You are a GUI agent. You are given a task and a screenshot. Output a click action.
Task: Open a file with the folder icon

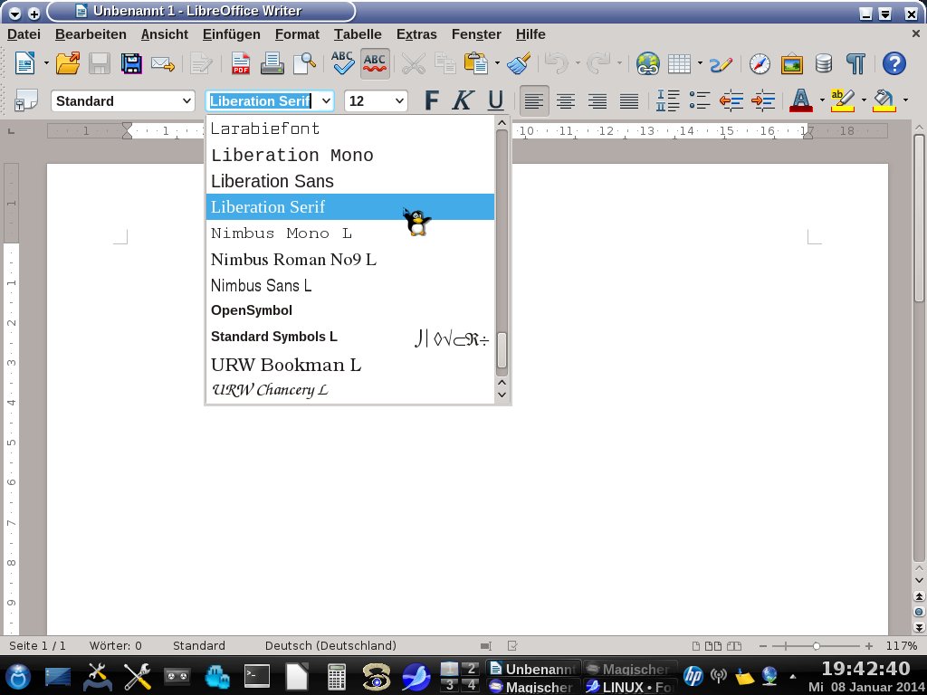(68, 62)
